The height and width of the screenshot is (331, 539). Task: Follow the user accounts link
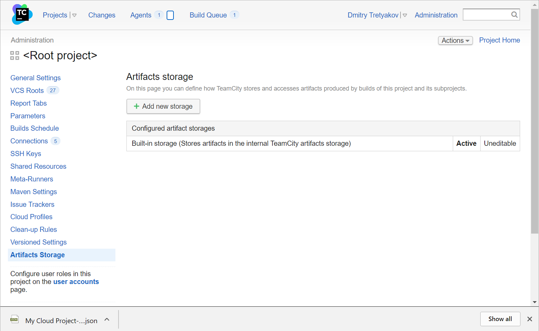point(76,282)
